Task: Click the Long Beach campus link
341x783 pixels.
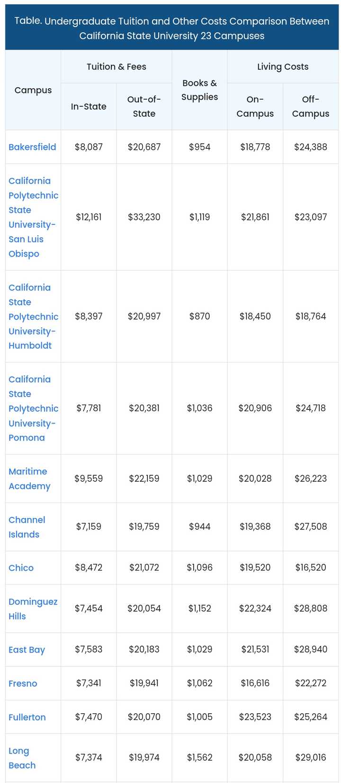Action: (22, 758)
